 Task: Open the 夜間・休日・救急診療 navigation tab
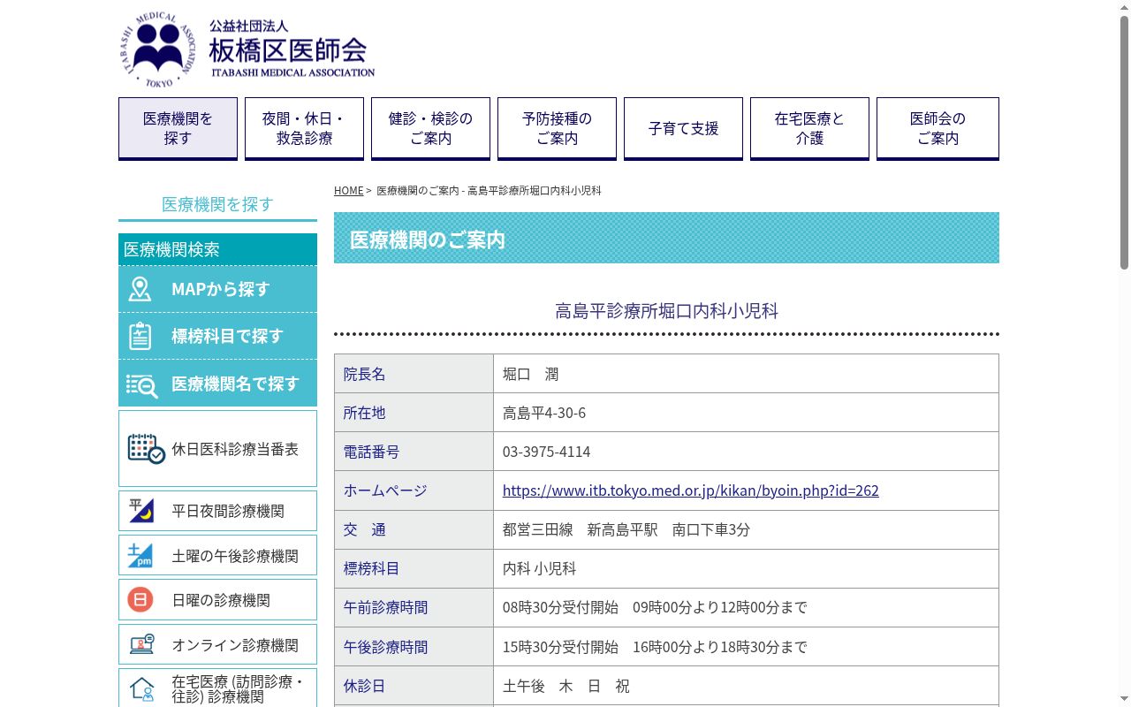tap(304, 128)
